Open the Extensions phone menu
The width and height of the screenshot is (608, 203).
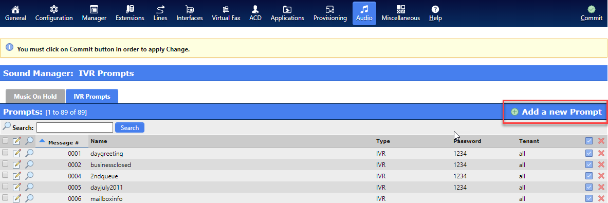coord(130,13)
